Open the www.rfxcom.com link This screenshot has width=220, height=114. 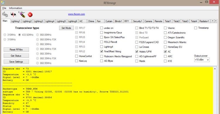point(77,14)
